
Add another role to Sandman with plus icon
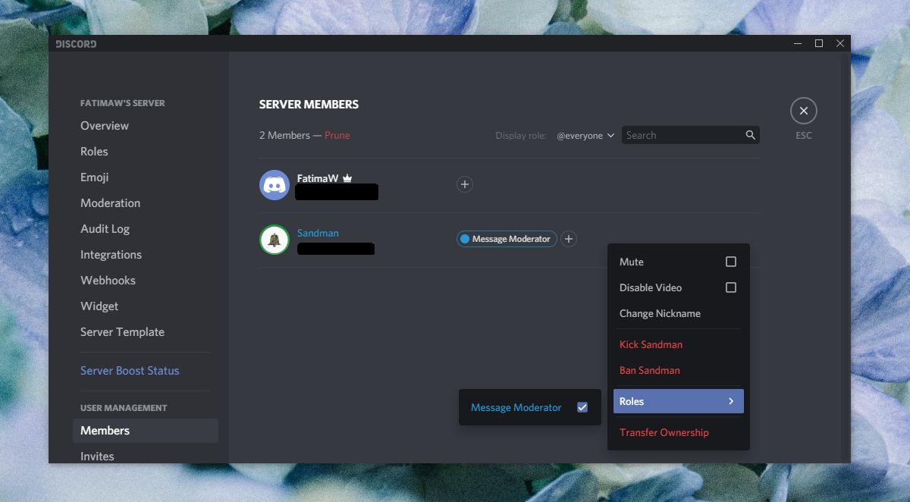[569, 239]
